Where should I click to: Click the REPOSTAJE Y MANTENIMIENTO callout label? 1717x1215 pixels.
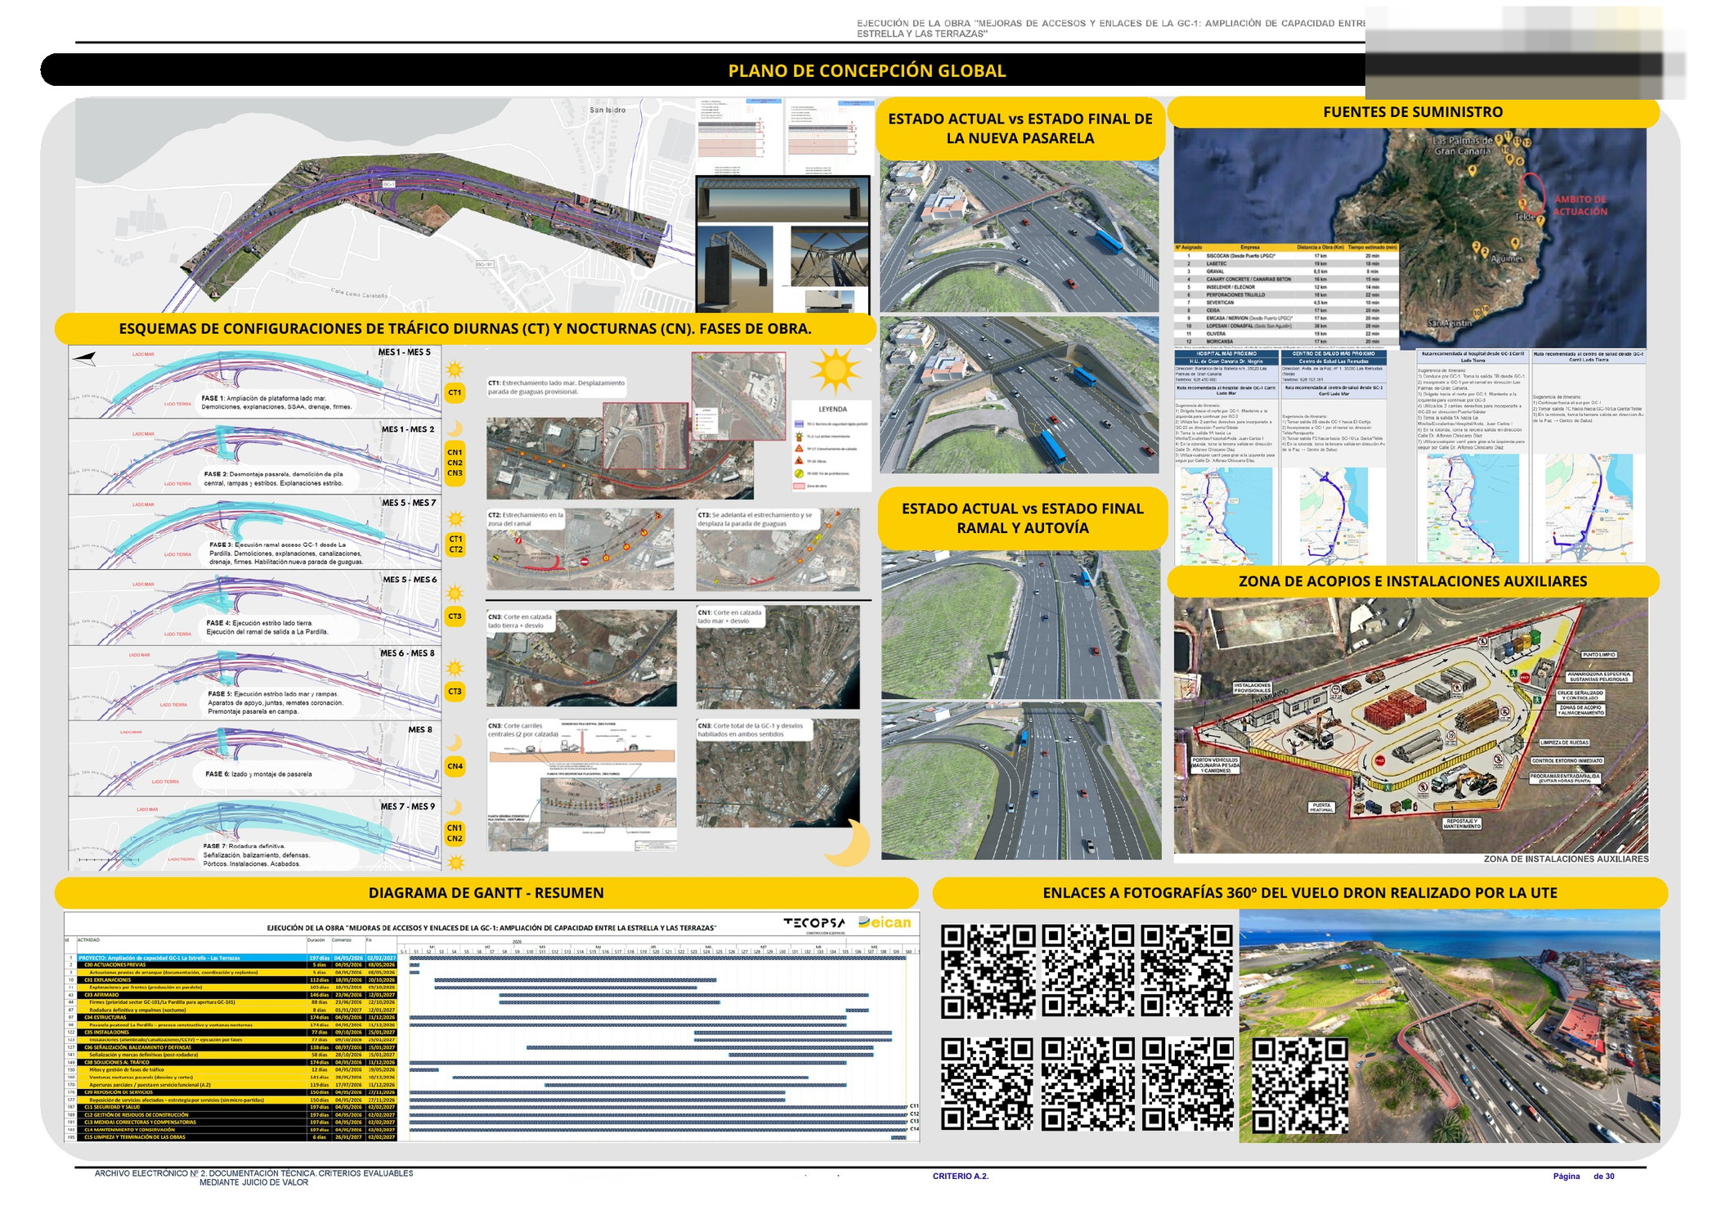[1462, 824]
